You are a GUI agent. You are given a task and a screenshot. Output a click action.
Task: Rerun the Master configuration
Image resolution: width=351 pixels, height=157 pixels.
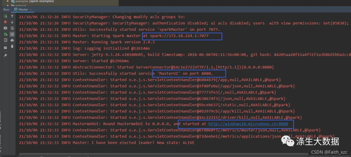tap(6, 16)
